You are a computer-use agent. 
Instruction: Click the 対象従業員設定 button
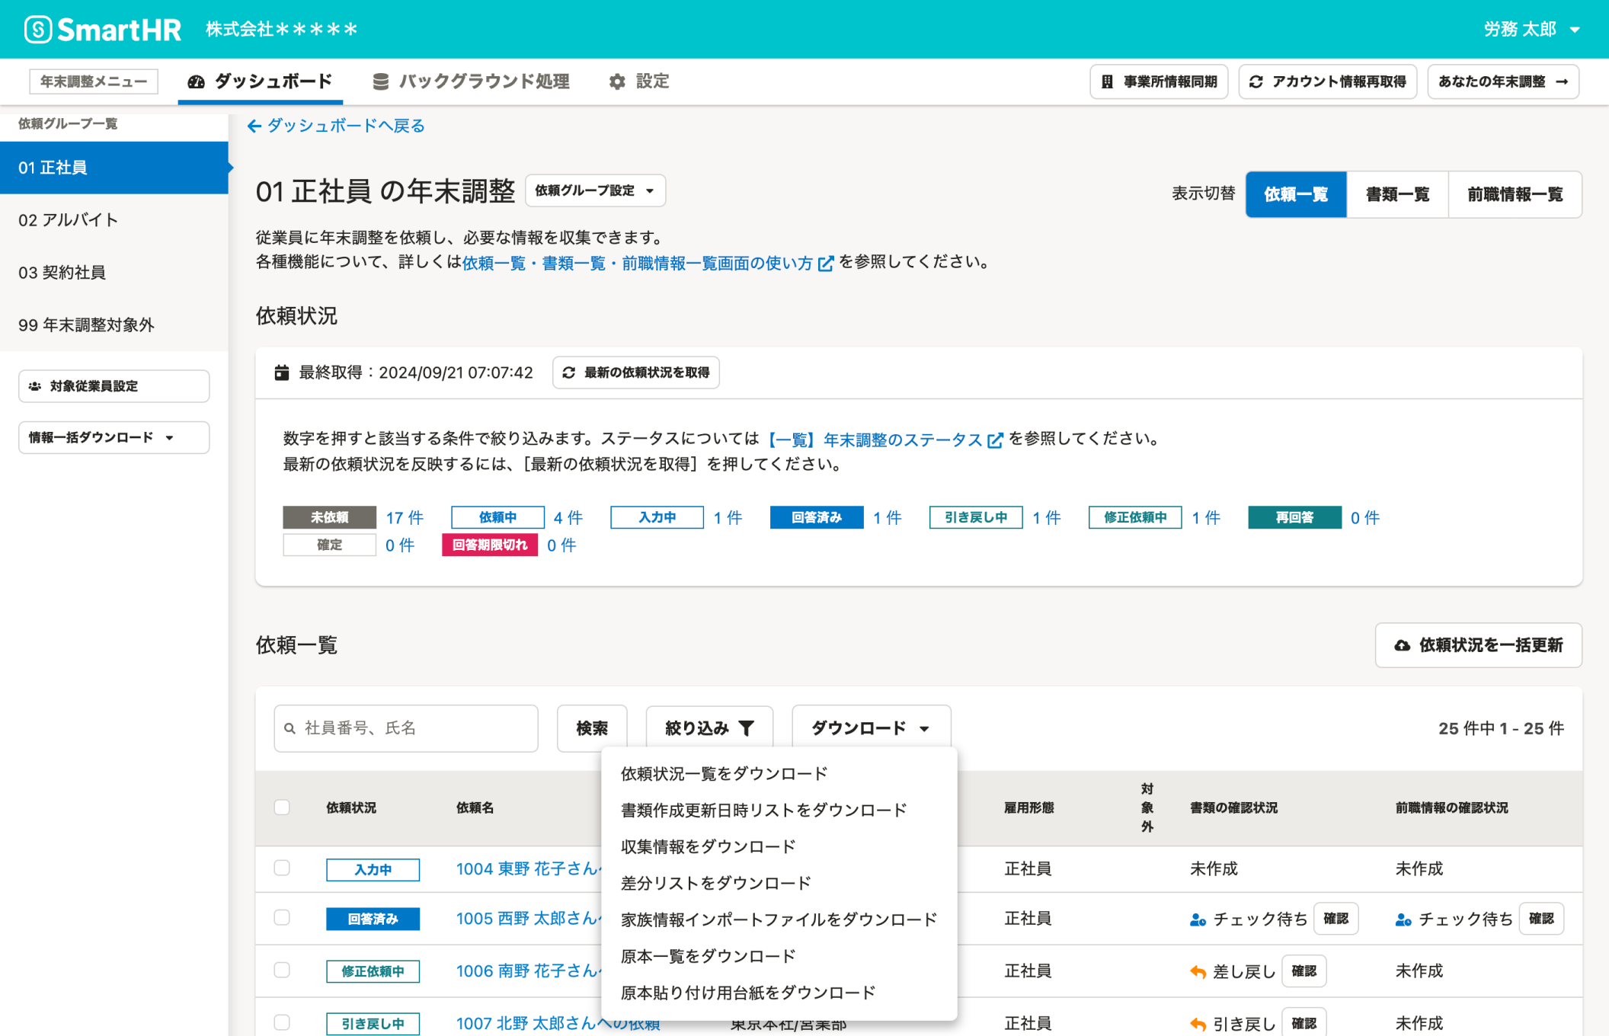tap(114, 386)
